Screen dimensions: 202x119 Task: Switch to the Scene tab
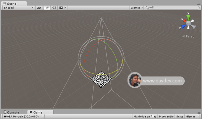[14, 4]
